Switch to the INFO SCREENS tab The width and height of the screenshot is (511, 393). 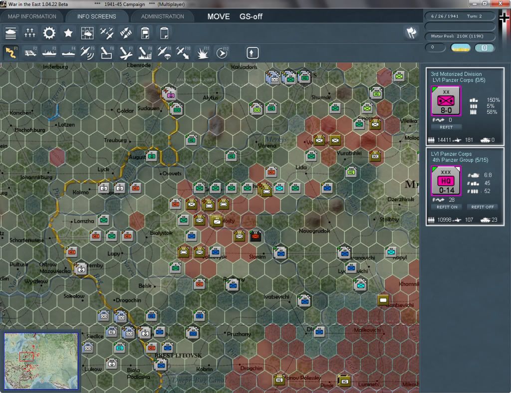coord(96,16)
